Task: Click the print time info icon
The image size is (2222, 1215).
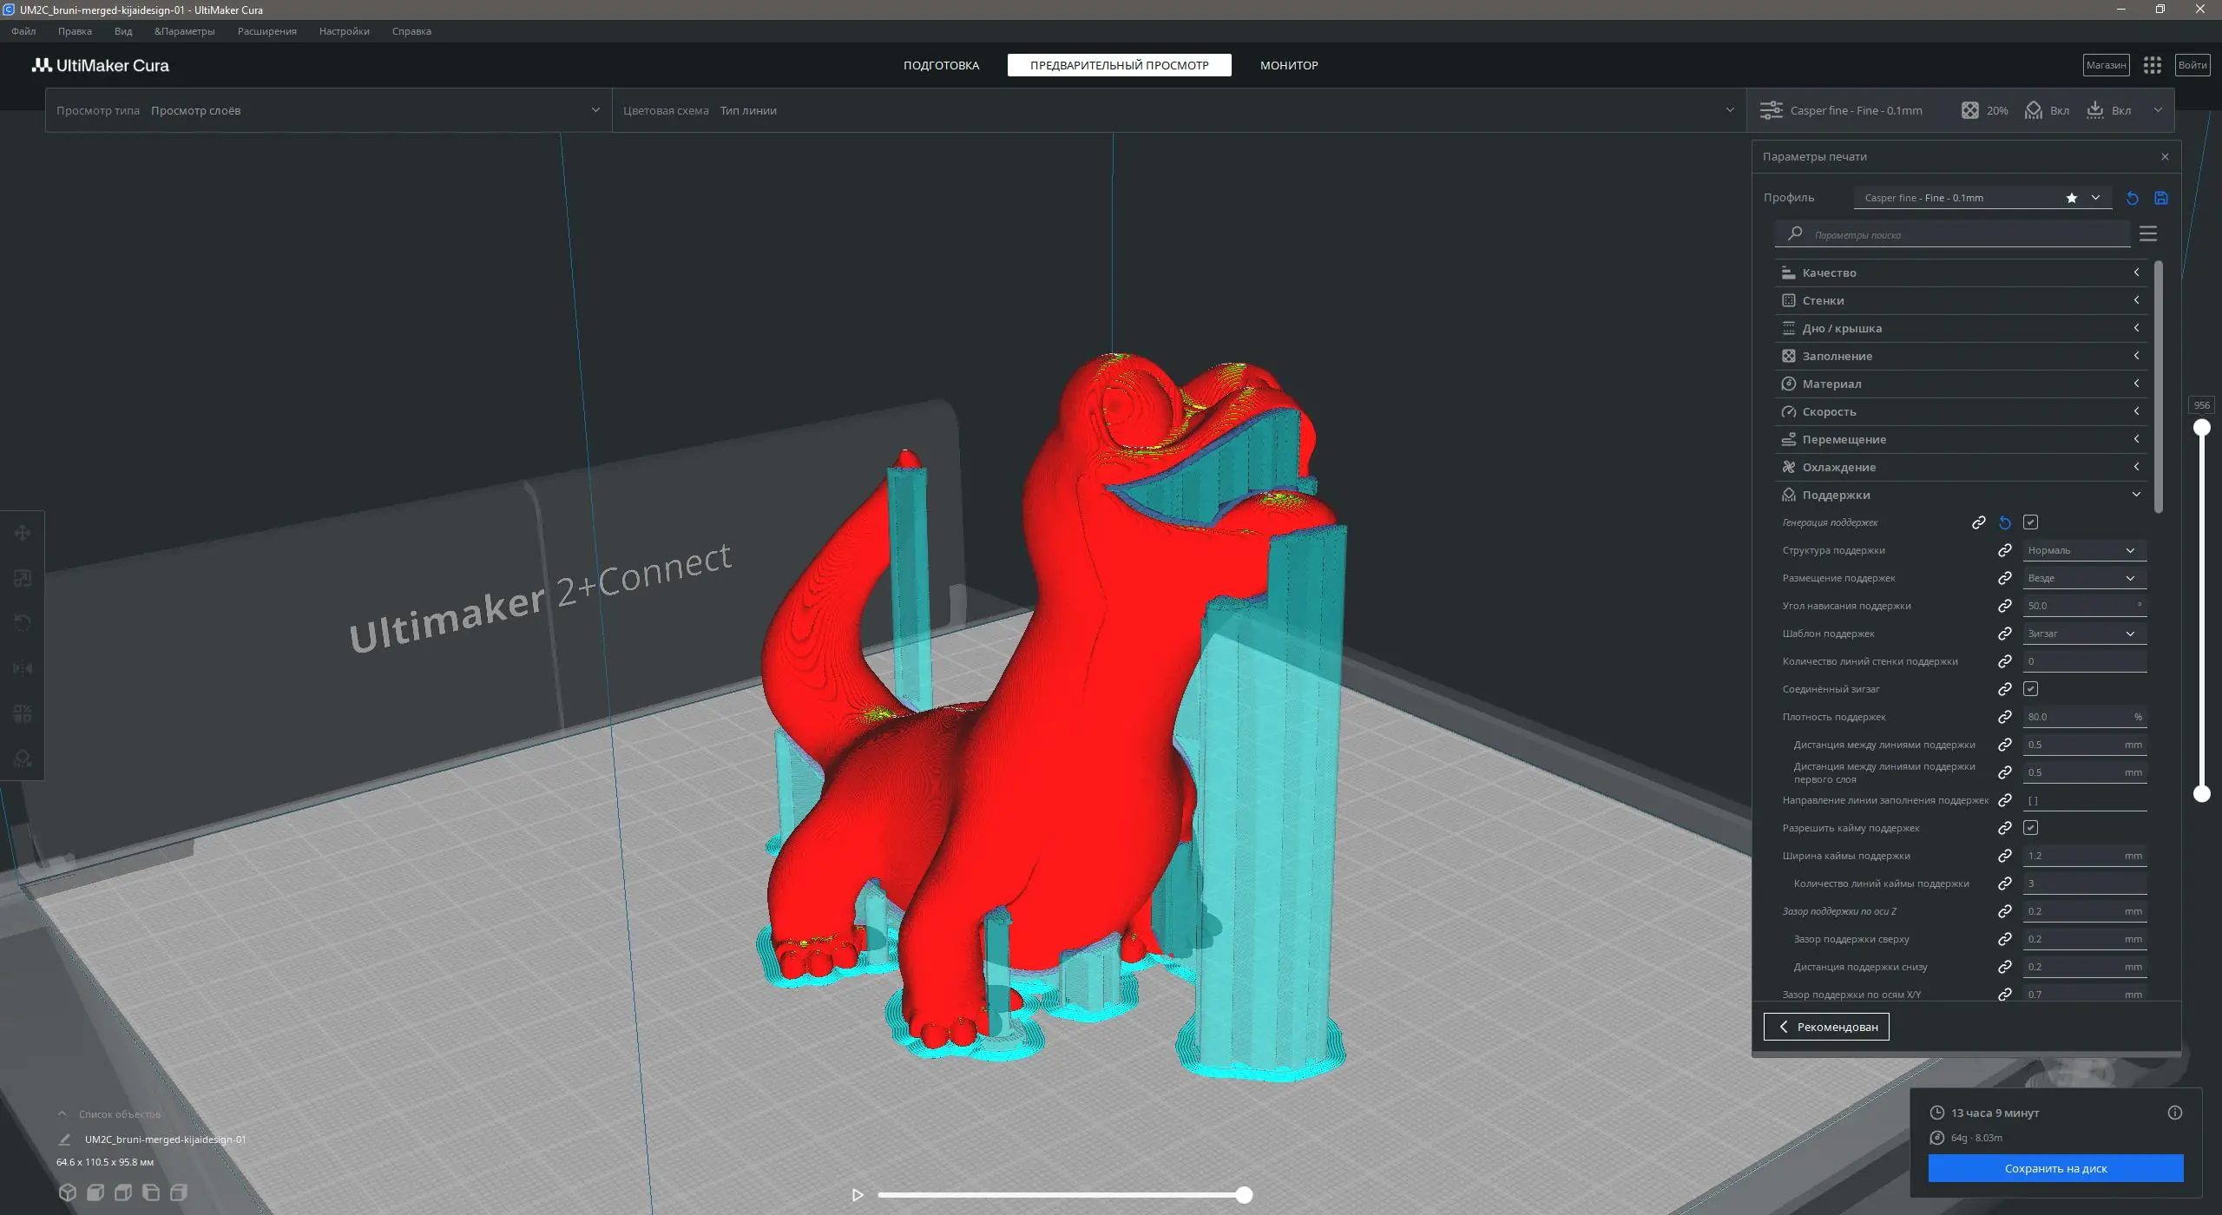Action: point(2174,1113)
